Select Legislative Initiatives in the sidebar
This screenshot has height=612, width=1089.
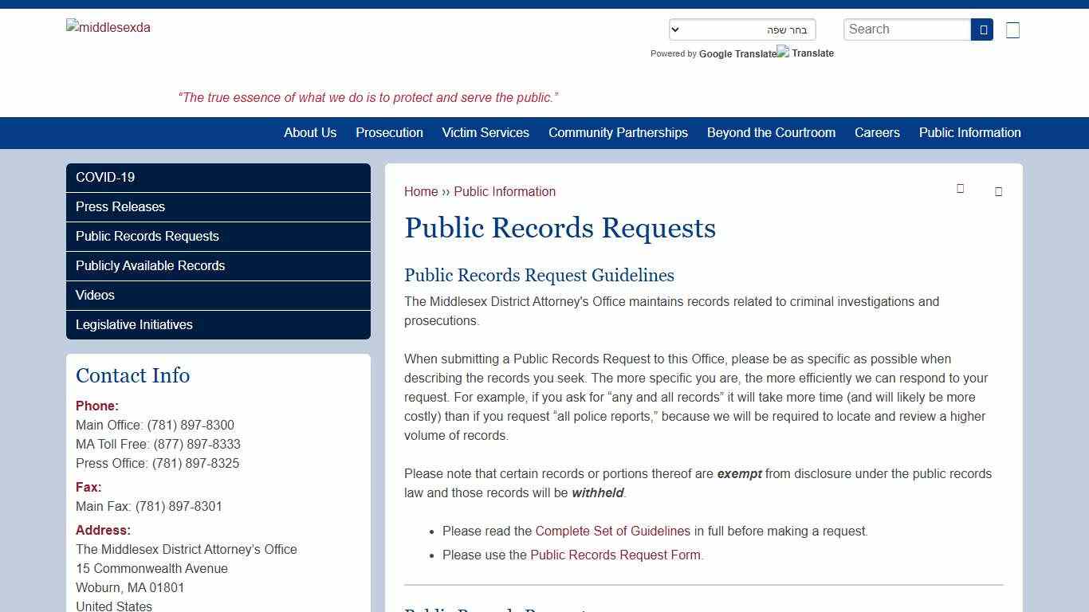134,324
